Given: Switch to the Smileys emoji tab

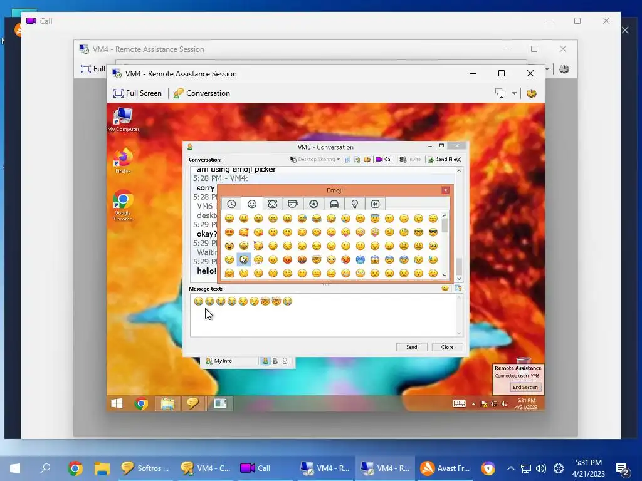Looking at the screenshot, I should (252, 204).
